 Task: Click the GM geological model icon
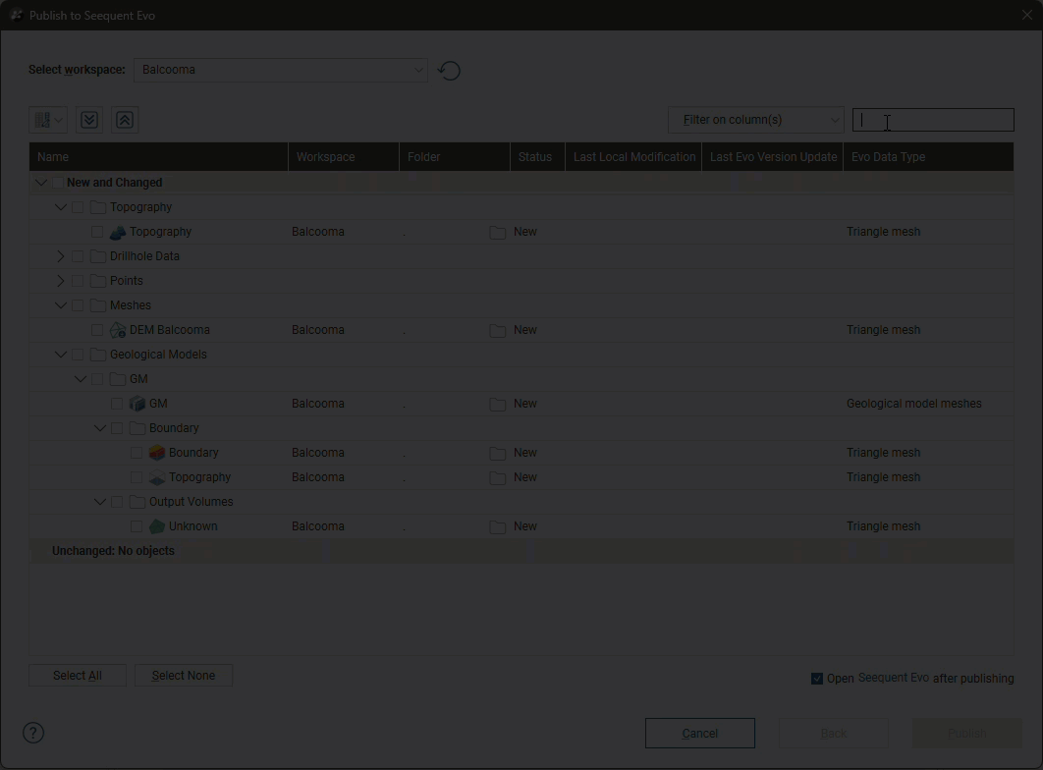[137, 404]
